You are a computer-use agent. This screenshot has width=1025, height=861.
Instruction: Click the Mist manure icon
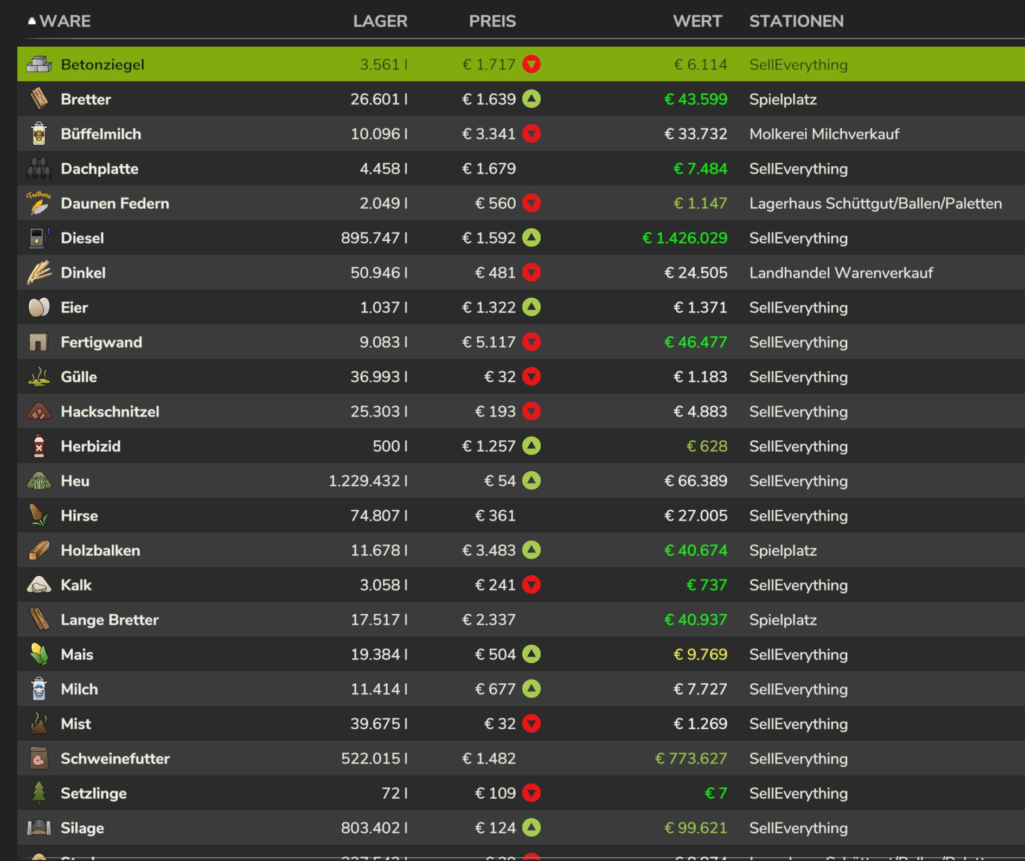coord(39,724)
